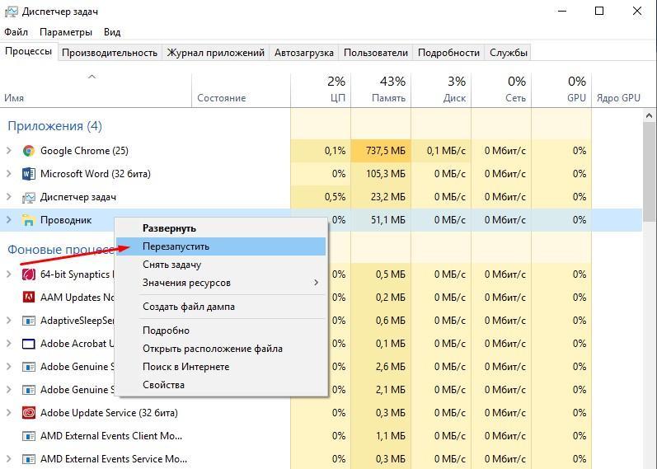Click the AMD External Events Service icon
The width and height of the screenshot is (657, 469).
(x=29, y=459)
